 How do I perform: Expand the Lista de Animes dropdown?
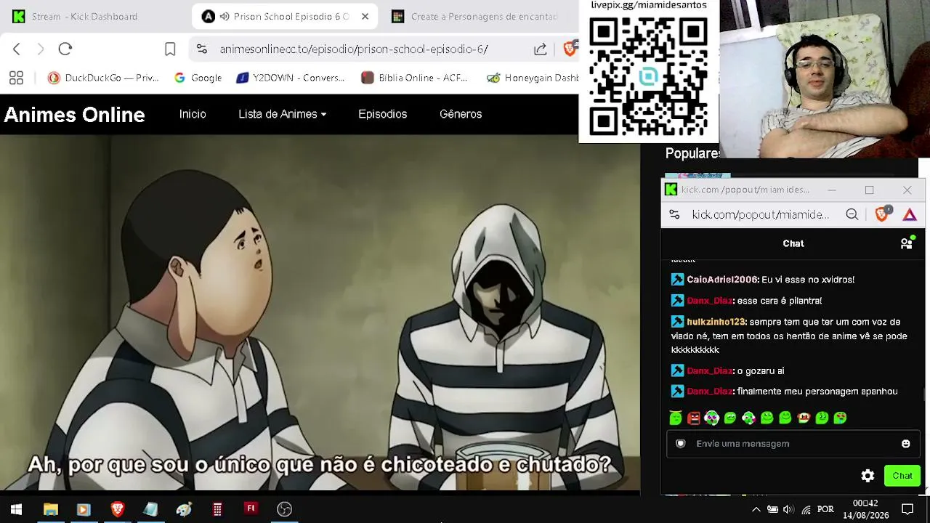tap(283, 114)
